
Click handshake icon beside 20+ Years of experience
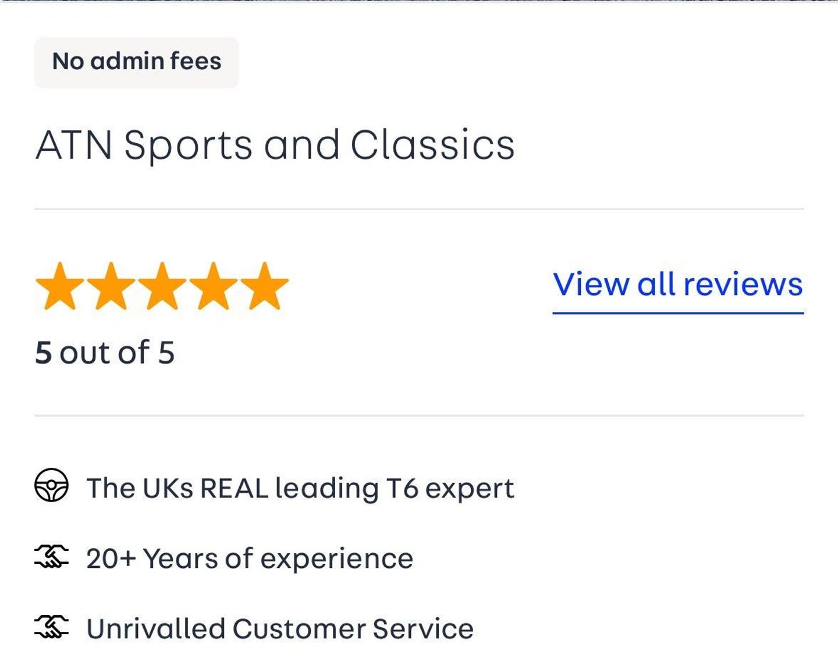point(51,556)
